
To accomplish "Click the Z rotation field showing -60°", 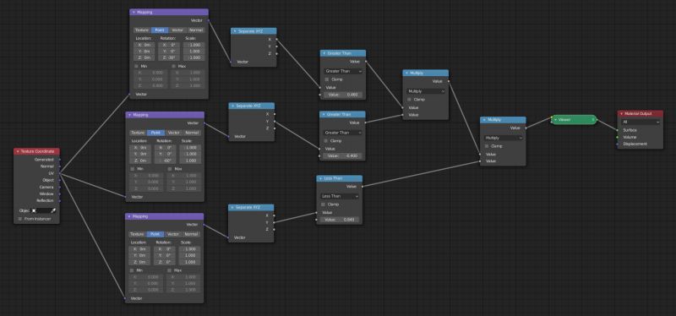I will pyautogui.click(x=165, y=161).
